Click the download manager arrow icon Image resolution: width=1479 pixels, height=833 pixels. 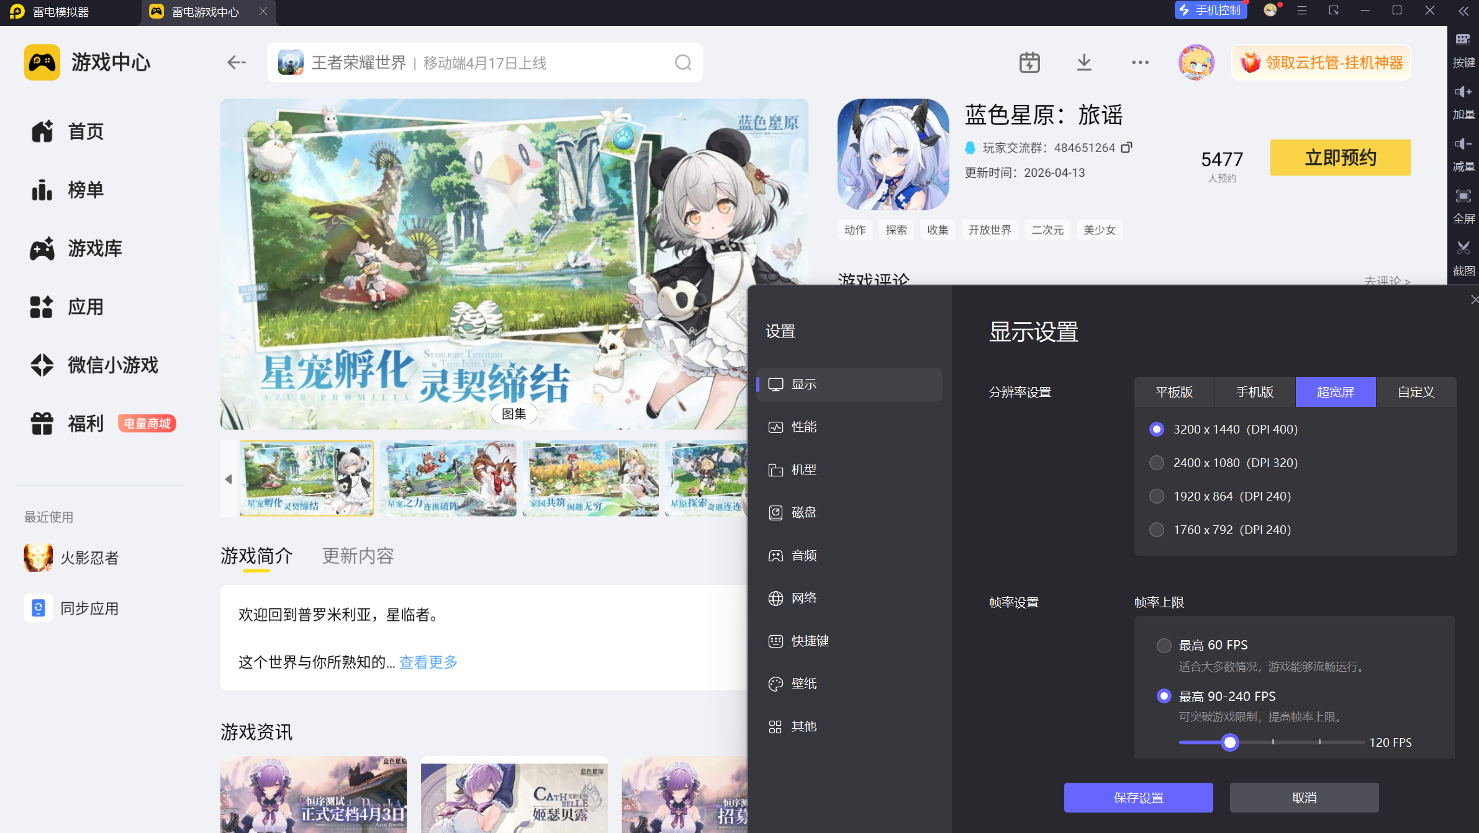(1084, 63)
